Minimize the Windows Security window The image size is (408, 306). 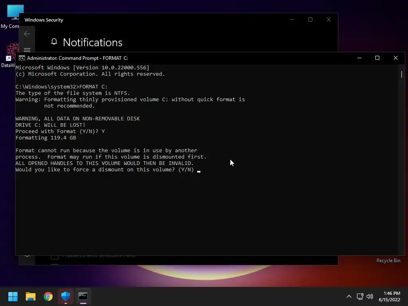coord(292,20)
